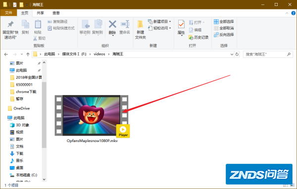Go up one folder level
Image resolution: width=297 pixels, height=189 pixels.
28,54
